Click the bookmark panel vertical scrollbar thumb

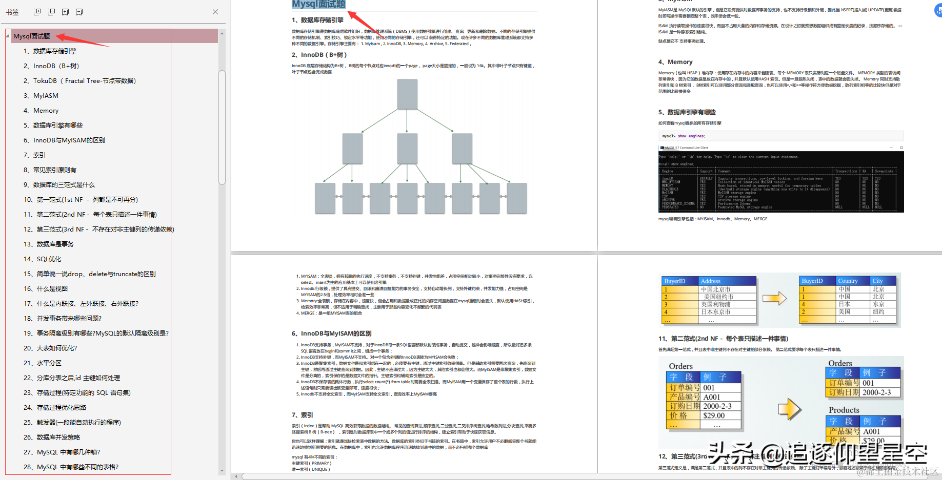[x=222, y=127]
